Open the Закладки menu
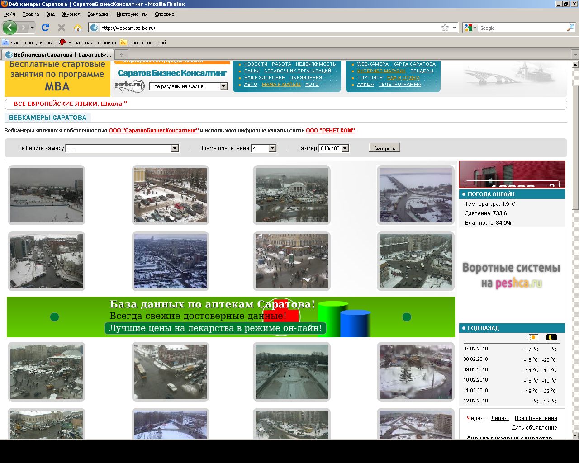 click(99, 14)
